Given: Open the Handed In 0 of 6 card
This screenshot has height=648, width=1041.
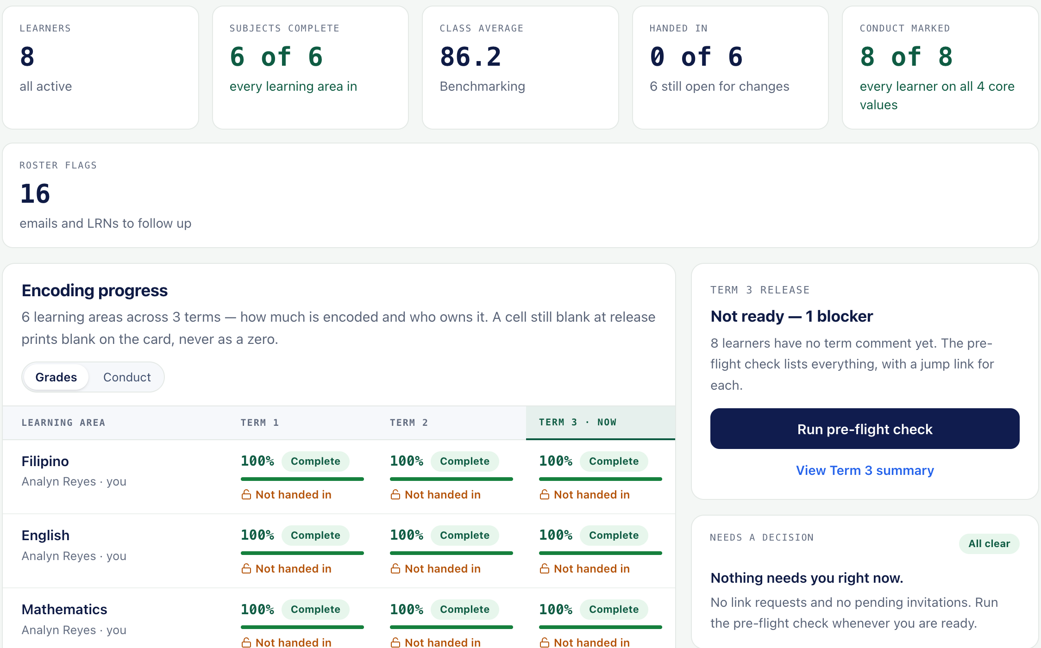Looking at the screenshot, I should 730,68.
